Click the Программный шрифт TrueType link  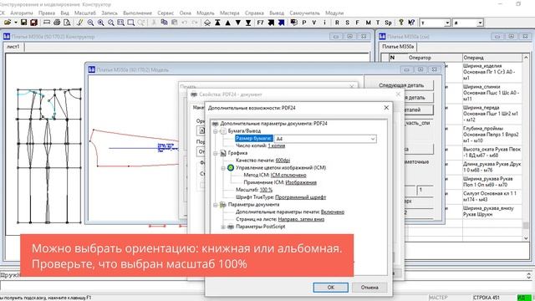pos(301,197)
